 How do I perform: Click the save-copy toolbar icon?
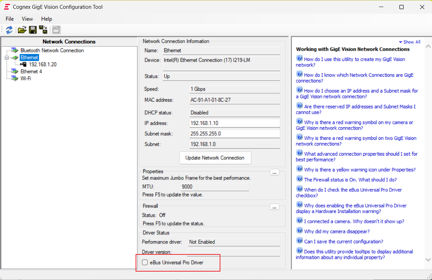(x=43, y=30)
